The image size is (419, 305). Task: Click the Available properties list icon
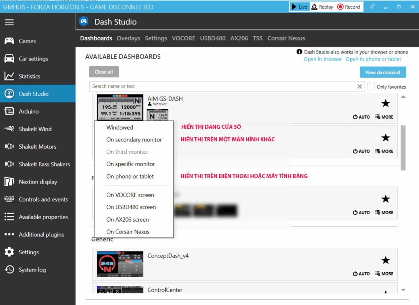pos(9,217)
